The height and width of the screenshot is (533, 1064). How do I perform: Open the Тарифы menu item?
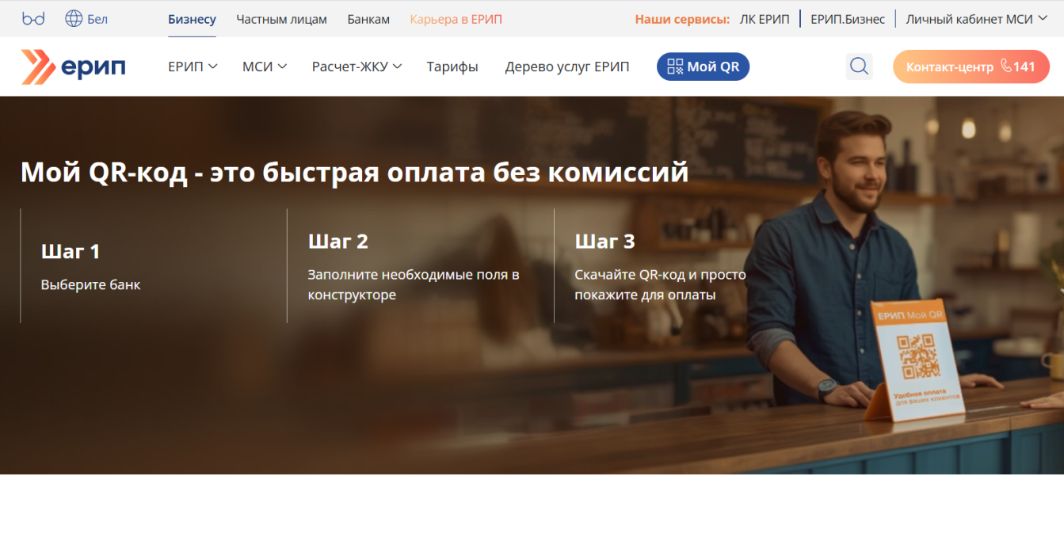coord(452,67)
